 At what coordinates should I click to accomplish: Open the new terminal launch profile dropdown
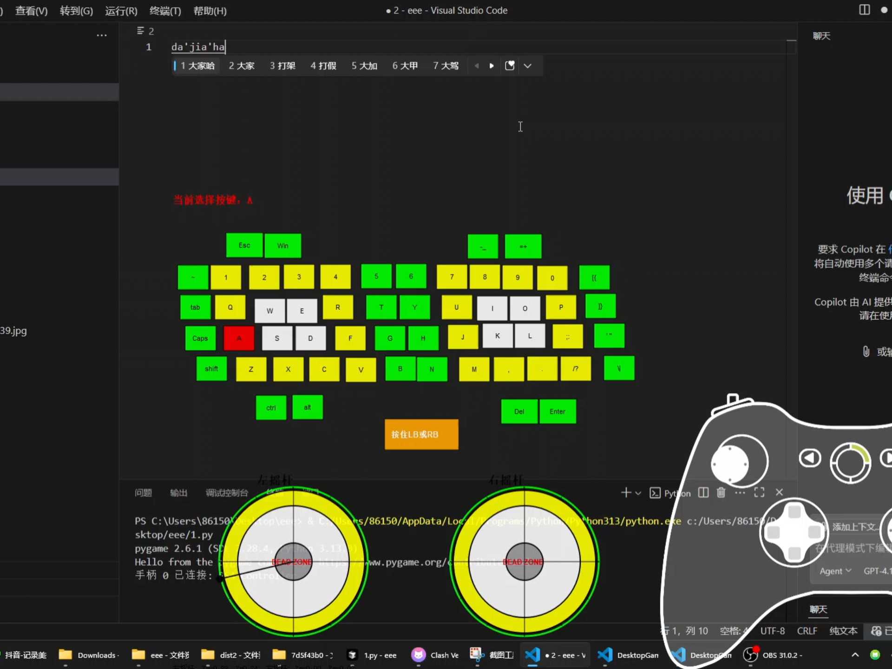[x=638, y=493]
